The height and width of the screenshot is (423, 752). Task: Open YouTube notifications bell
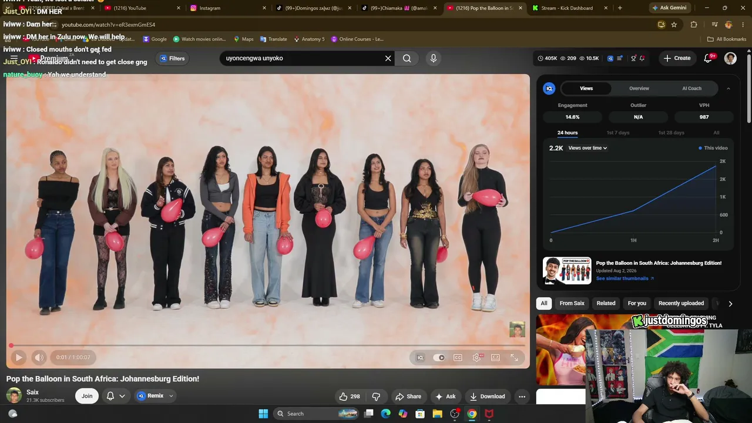tap(708, 58)
